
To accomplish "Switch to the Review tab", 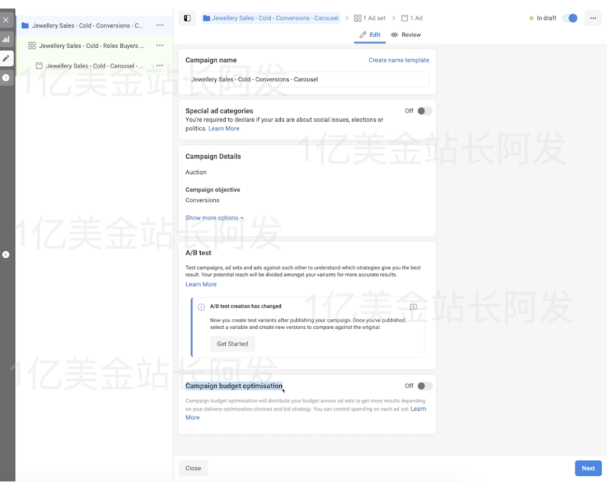I will click(x=406, y=35).
